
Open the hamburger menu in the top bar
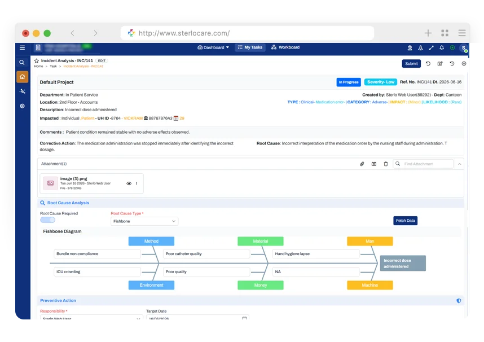pos(22,47)
